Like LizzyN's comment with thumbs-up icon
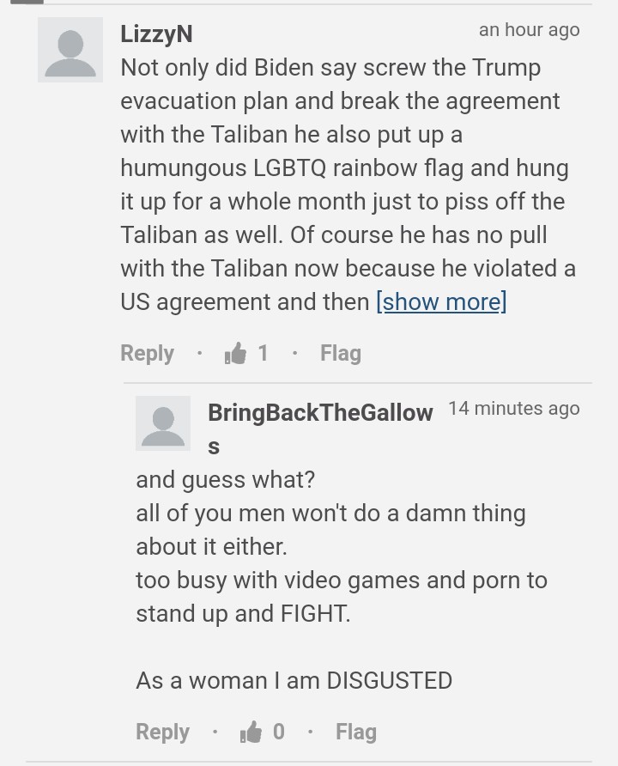Viewport: 618px width, 766px height. (235, 353)
